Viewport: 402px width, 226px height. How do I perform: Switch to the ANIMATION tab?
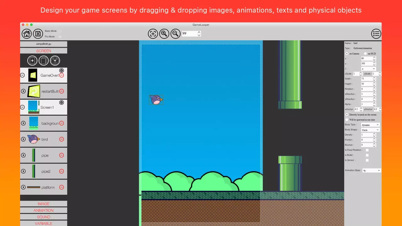(43, 210)
